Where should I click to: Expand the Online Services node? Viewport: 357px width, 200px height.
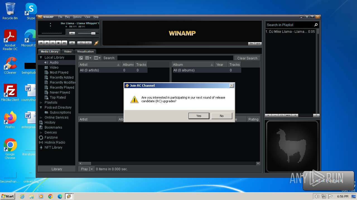coord(41,117)
